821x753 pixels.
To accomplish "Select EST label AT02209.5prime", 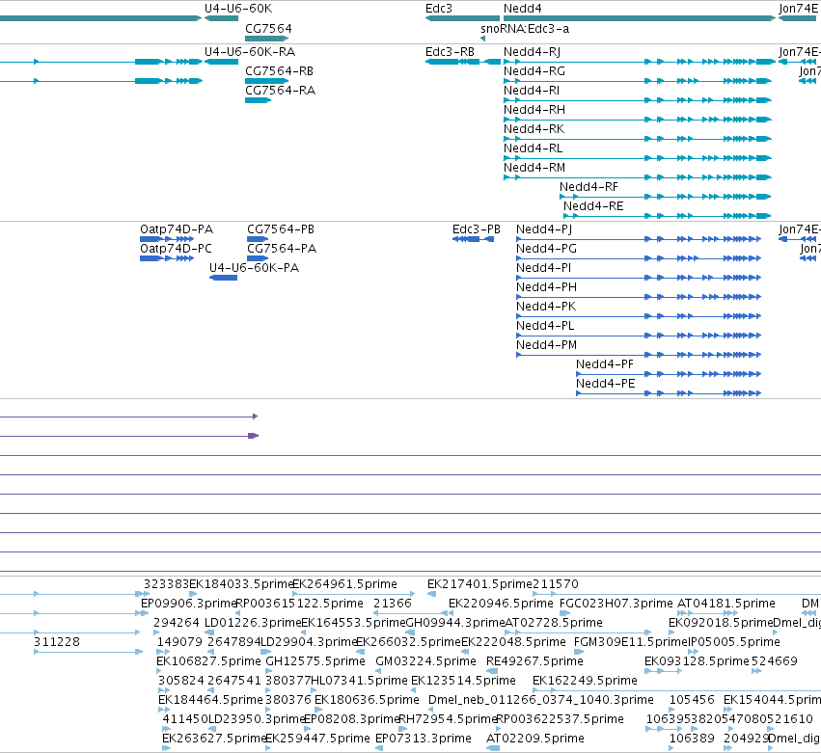I will click(535, 739).
